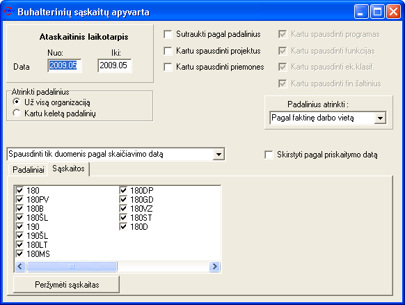Open Padalinius atrinkti dropdown arrow
Screen dimensions: 405x305
pyautogui.click(x=380, y=118)
